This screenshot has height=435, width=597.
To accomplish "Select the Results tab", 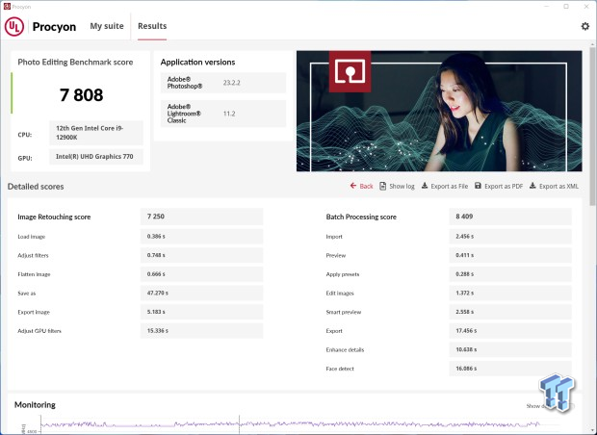I will (152, 27).
